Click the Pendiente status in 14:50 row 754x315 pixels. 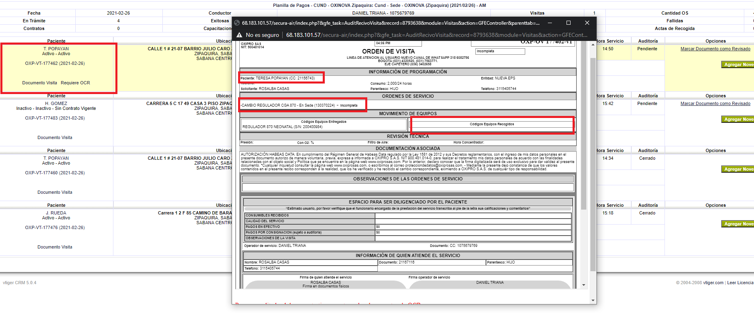tap(647, 49)
